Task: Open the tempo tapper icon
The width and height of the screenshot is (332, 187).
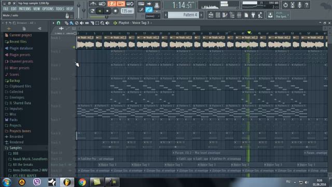Action: click(x=260, y=15)
